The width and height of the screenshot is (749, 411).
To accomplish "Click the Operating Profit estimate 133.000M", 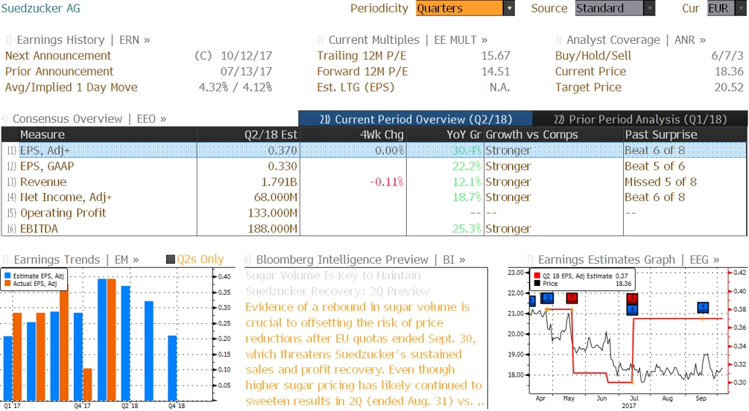I will click(x=272, y=213).
